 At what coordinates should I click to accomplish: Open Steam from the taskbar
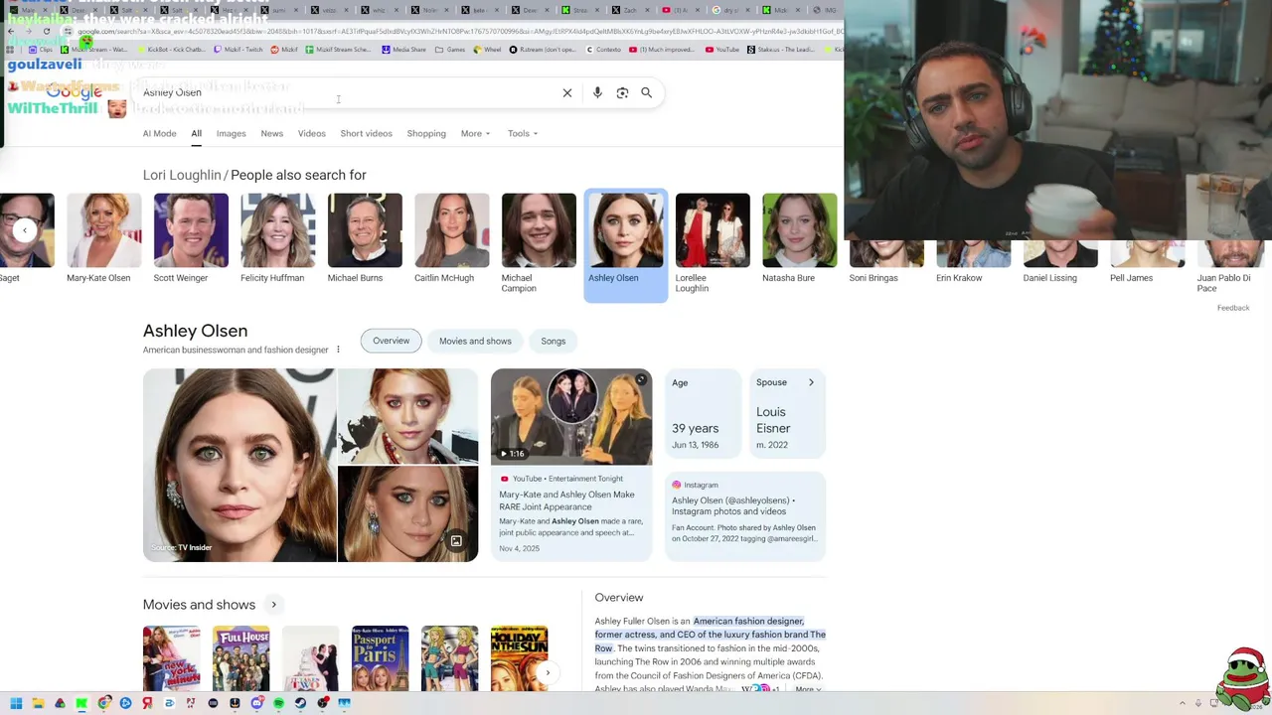click(300, 703)
